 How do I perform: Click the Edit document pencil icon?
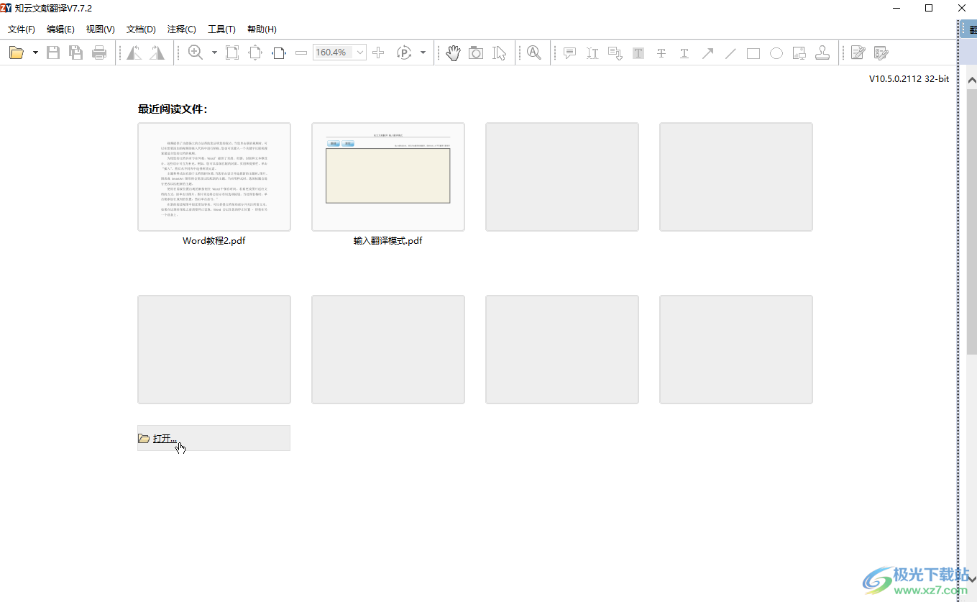click(x=858, y=53)
